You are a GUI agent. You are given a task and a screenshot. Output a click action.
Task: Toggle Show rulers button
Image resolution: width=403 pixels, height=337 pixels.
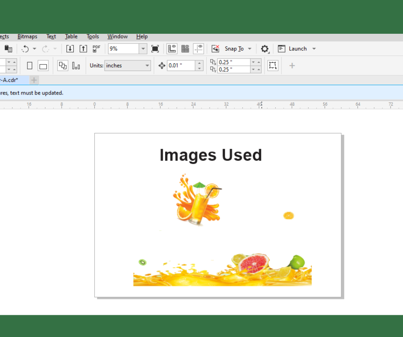172,49
